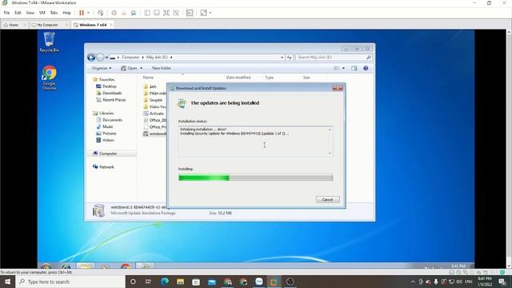Image resolution: width=512 pixels, height=288 pixels.
Task: Select the Google Chrome desktop icon
Action: (x=49, y=78)
